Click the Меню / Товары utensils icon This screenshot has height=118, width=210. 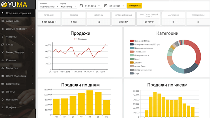[2, 52]
